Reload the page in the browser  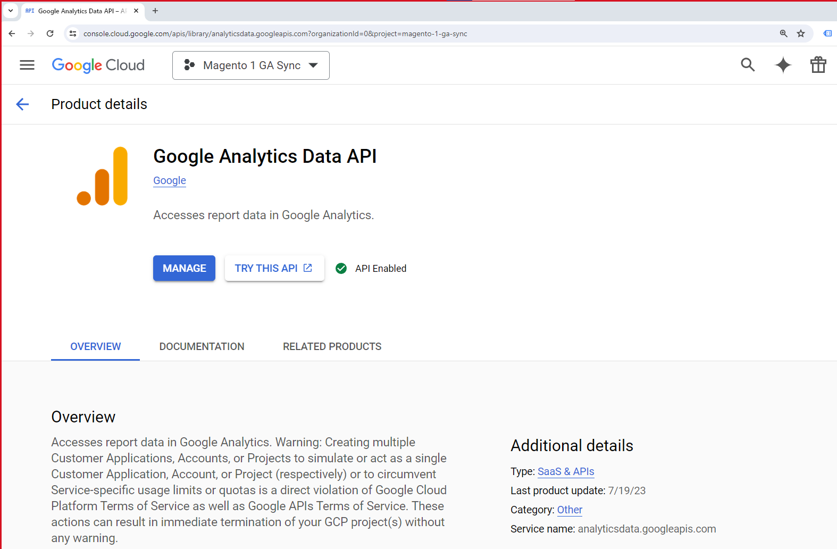(x=50, y=34)
